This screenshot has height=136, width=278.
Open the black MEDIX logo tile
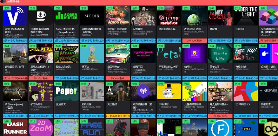92,16
